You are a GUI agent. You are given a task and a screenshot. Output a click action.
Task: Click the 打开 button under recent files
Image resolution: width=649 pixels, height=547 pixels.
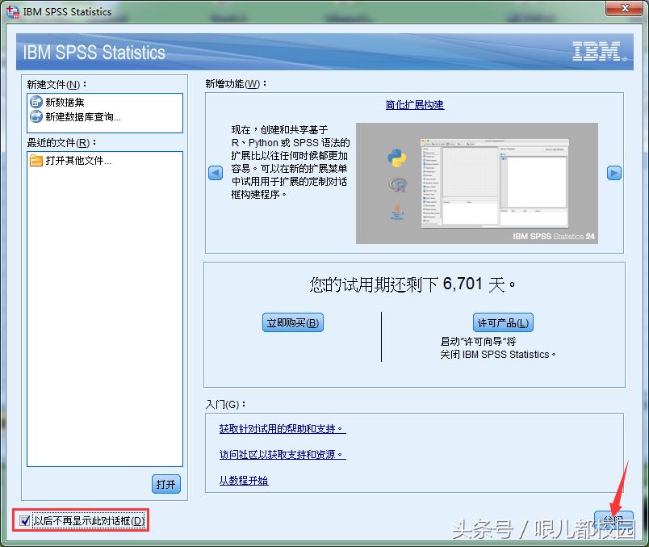click(x=165, y=484)
